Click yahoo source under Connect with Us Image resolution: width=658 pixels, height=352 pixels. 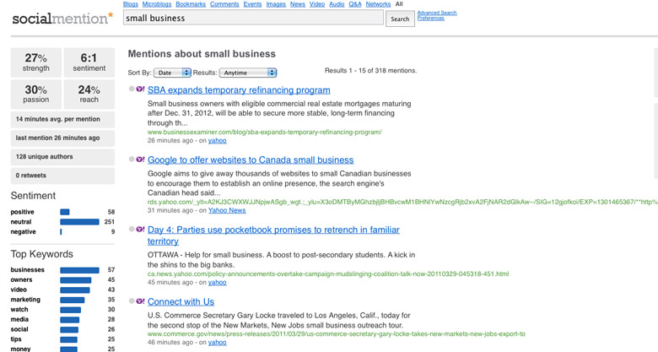[x=218, y=343]
